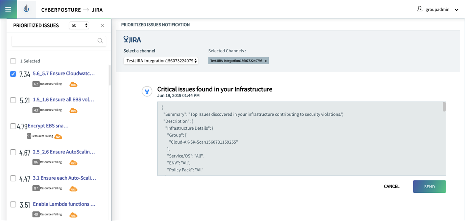This screenshot has width=465, height=221.
Task: Click the Jira avatar beside Critical issues
Action: point(147,92)
